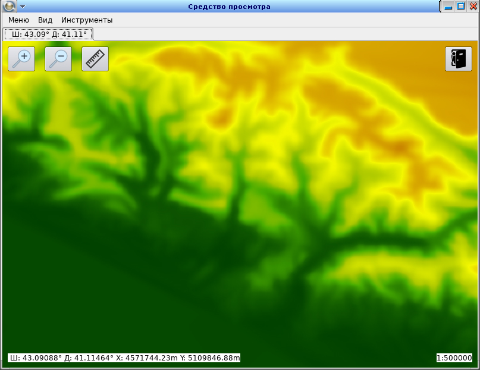This screenshot has height=370, width=480.
Task: Click the application icon in title bar
Action: (10, 7)
